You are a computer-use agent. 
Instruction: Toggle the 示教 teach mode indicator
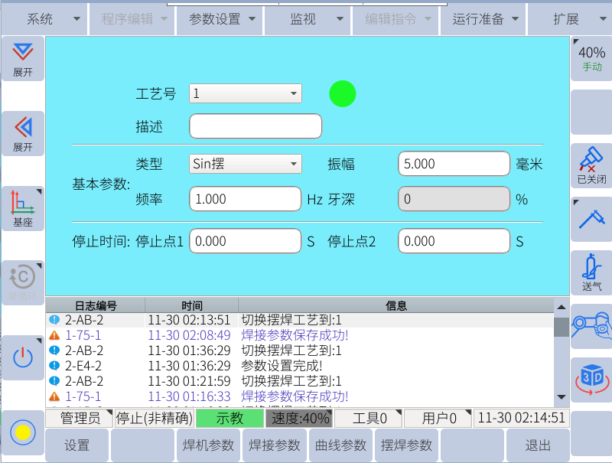point(229,419)
